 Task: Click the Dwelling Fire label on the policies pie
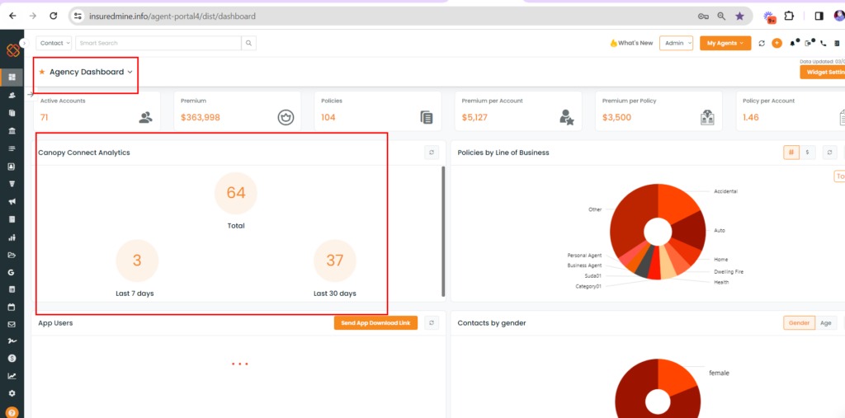729,272
